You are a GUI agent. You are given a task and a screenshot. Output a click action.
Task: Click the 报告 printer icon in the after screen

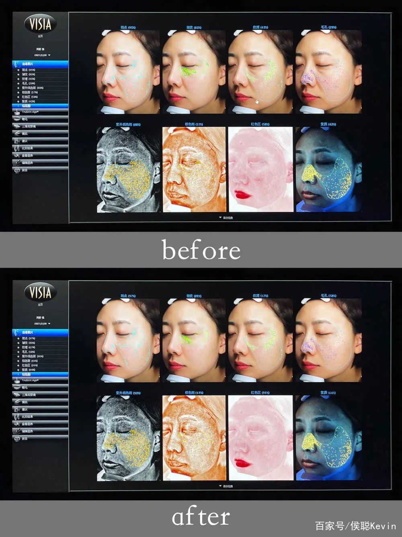tap(17, 438)
